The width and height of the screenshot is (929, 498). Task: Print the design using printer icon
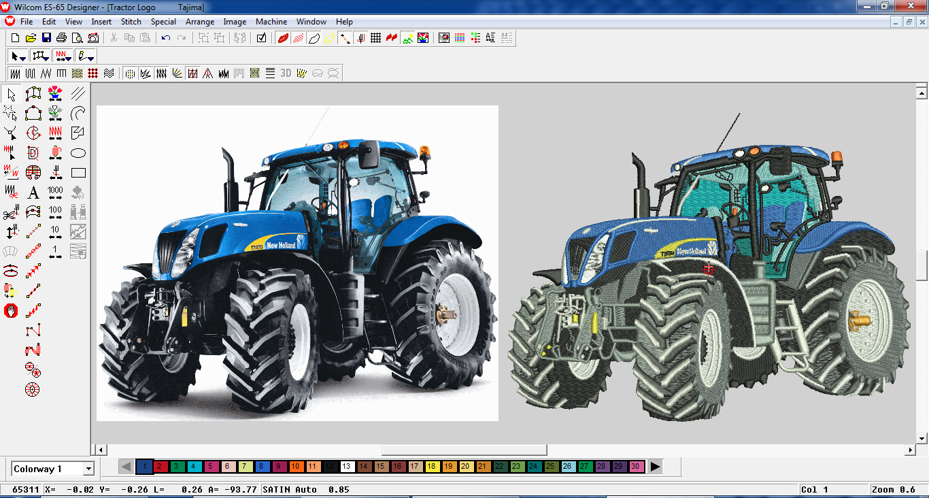point(62,38)
